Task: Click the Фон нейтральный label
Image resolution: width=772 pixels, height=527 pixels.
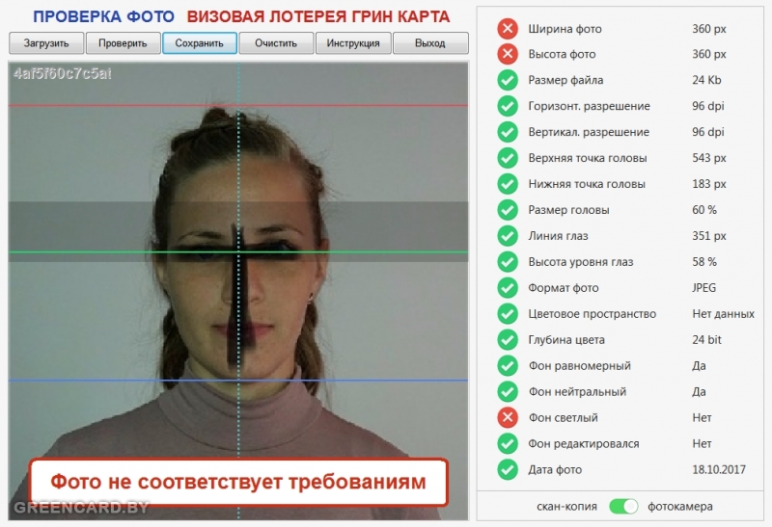Action: [x=577, y=392]
